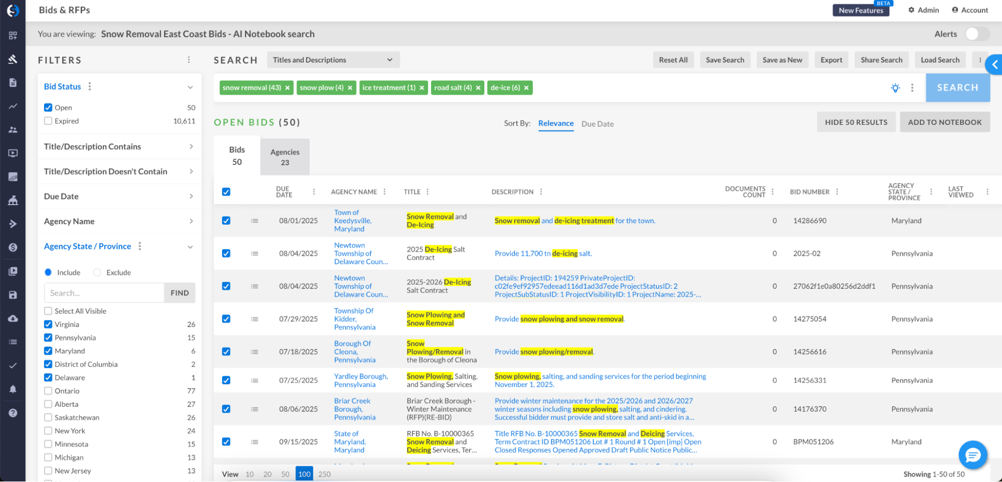This screenshot has height=482, width=1002.
Task: Expand the Due Date filter
Action: (119, 196)
